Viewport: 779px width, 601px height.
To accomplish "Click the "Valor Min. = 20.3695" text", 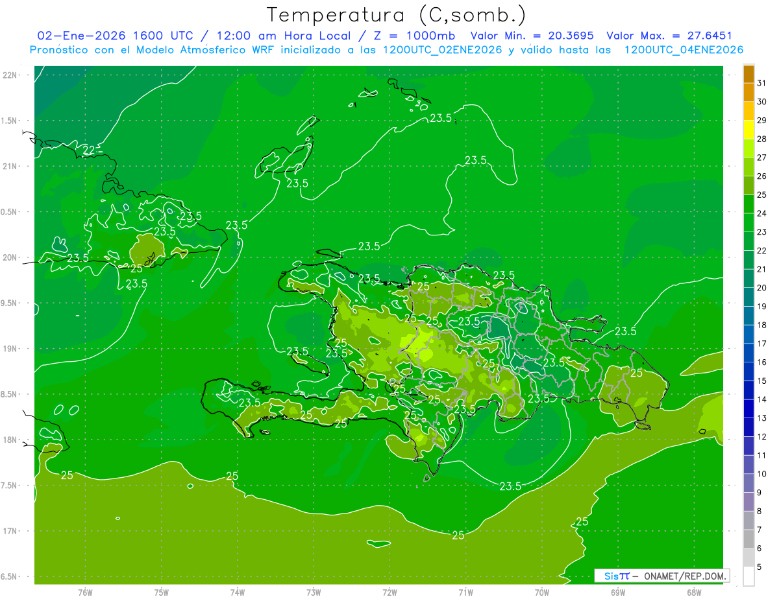I will pyautogui.click(x=531, y=36).
